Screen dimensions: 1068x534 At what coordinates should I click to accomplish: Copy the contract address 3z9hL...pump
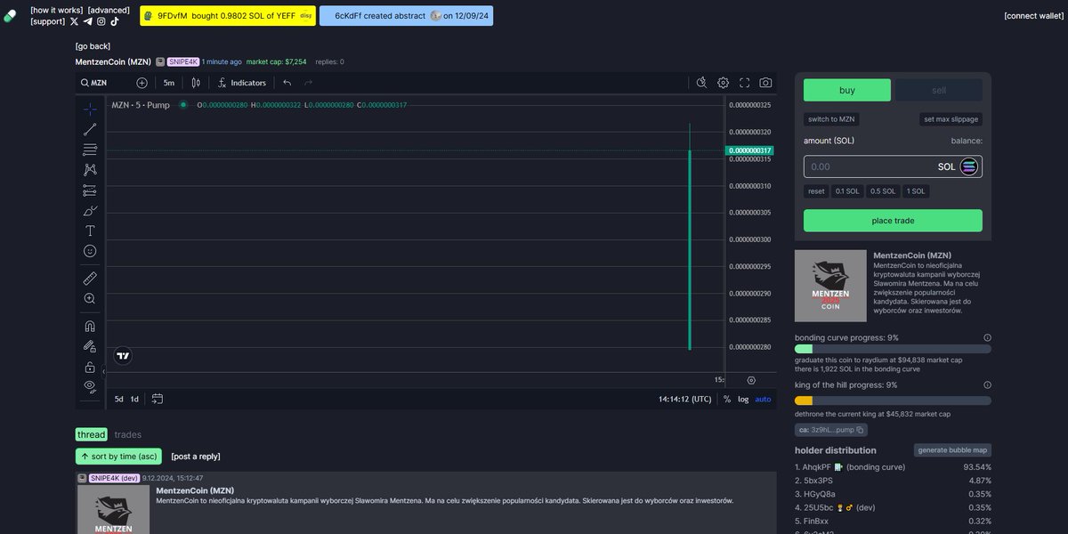click(x=831, y=430)
